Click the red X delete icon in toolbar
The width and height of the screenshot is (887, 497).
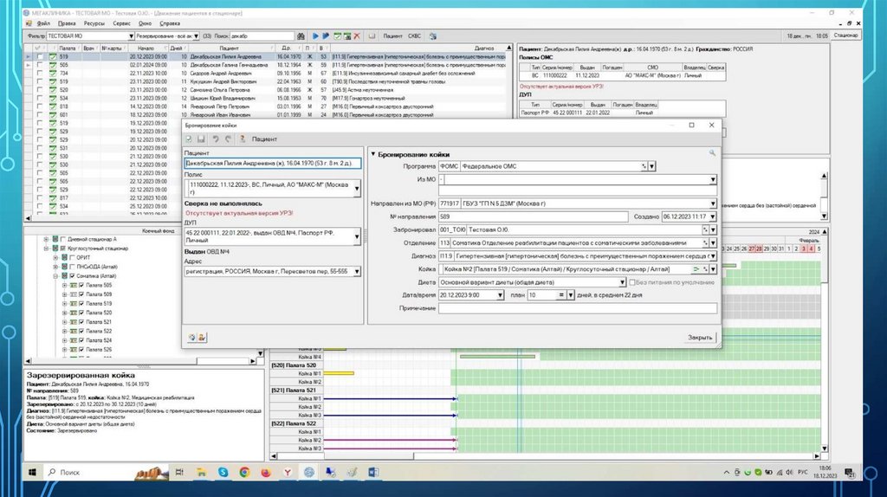tap(357, 36)
